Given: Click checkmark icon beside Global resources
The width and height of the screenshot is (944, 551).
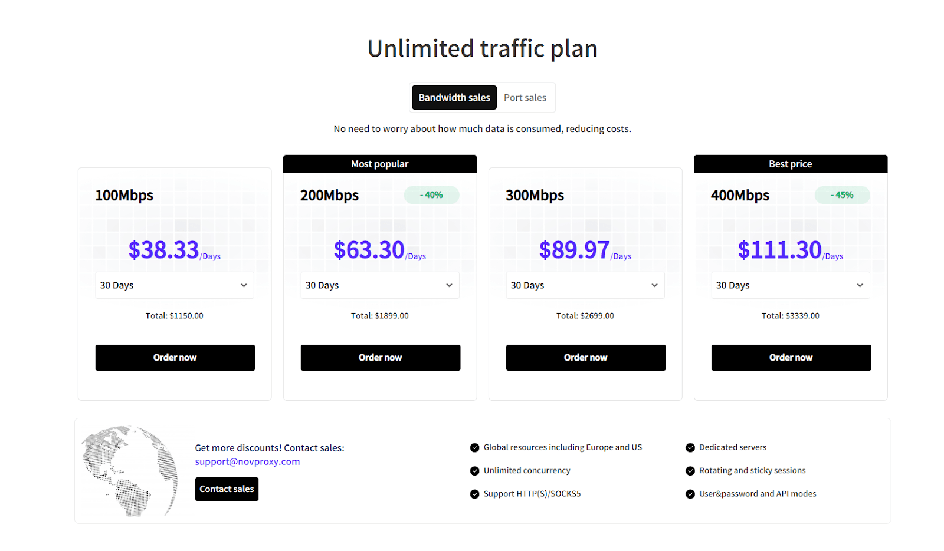Looking at the screenshot, I should click(x=474, y=448).
